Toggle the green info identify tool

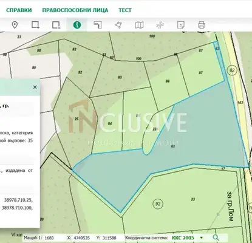coord(77,25)
